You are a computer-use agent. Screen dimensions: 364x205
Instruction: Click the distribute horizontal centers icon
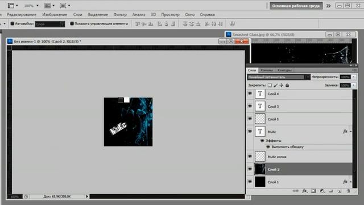click(x=214, y=24)
